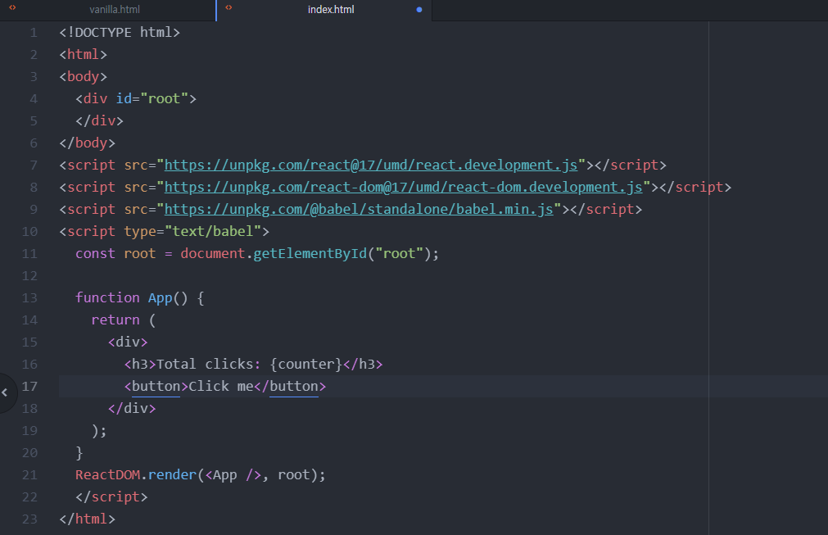Screen dimensions: 828x535
Task: Click the function keyword on line 13
Action: pos(107,298)
